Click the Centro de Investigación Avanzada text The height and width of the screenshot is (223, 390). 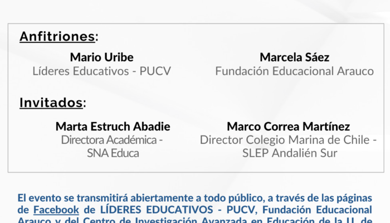pos(165,220)
